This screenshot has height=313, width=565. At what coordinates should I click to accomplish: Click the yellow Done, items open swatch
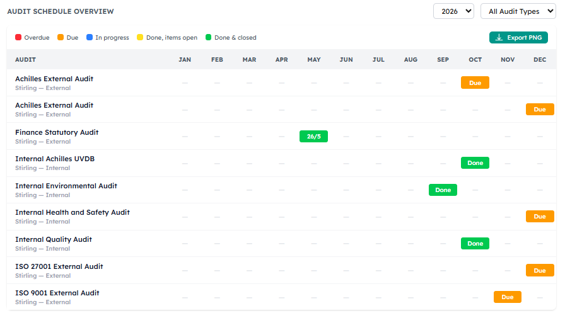[x=140, y=37]
